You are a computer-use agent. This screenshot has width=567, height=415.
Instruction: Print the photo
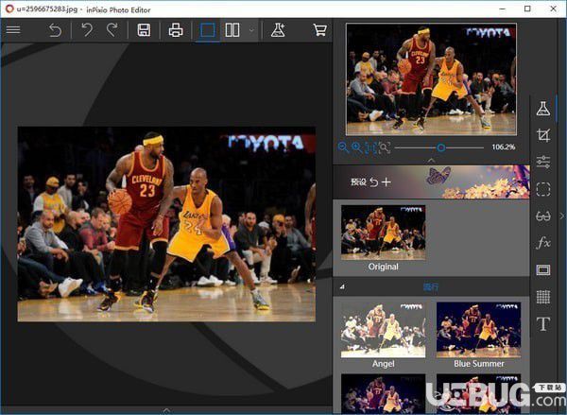pyautogui.click(x=176, y=30)
